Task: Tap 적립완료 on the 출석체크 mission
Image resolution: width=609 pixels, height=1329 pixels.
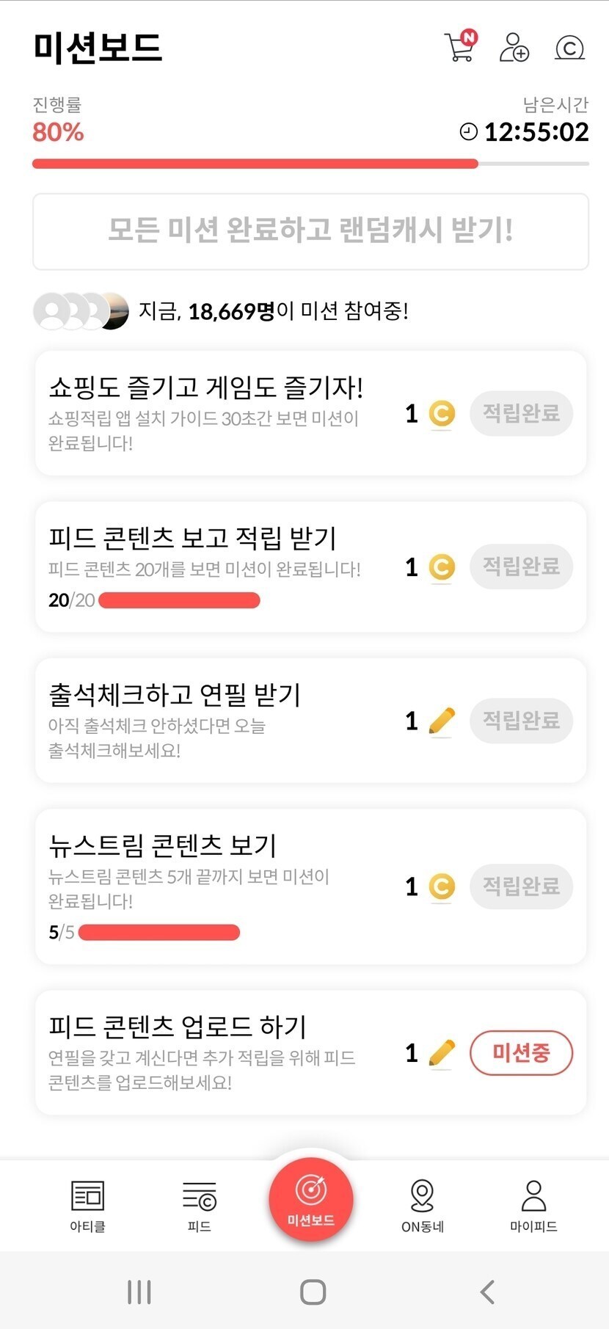Action: point(521,721)
